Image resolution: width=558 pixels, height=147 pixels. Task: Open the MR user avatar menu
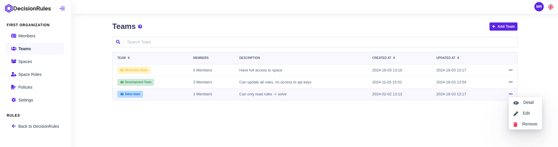539,7
